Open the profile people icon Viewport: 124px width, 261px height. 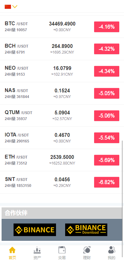[111, 250]
